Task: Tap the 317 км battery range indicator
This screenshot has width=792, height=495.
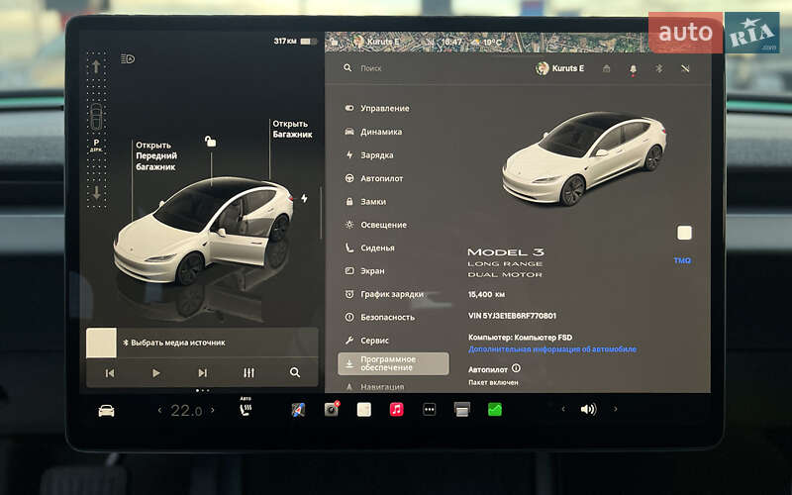Action: pyautogui.click(x=295, y=42)
